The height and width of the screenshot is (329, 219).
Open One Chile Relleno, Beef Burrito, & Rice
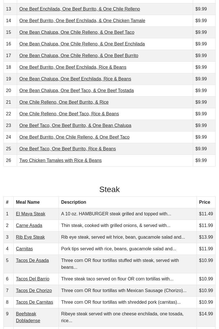pyautogui.click(x=64, y=102)
